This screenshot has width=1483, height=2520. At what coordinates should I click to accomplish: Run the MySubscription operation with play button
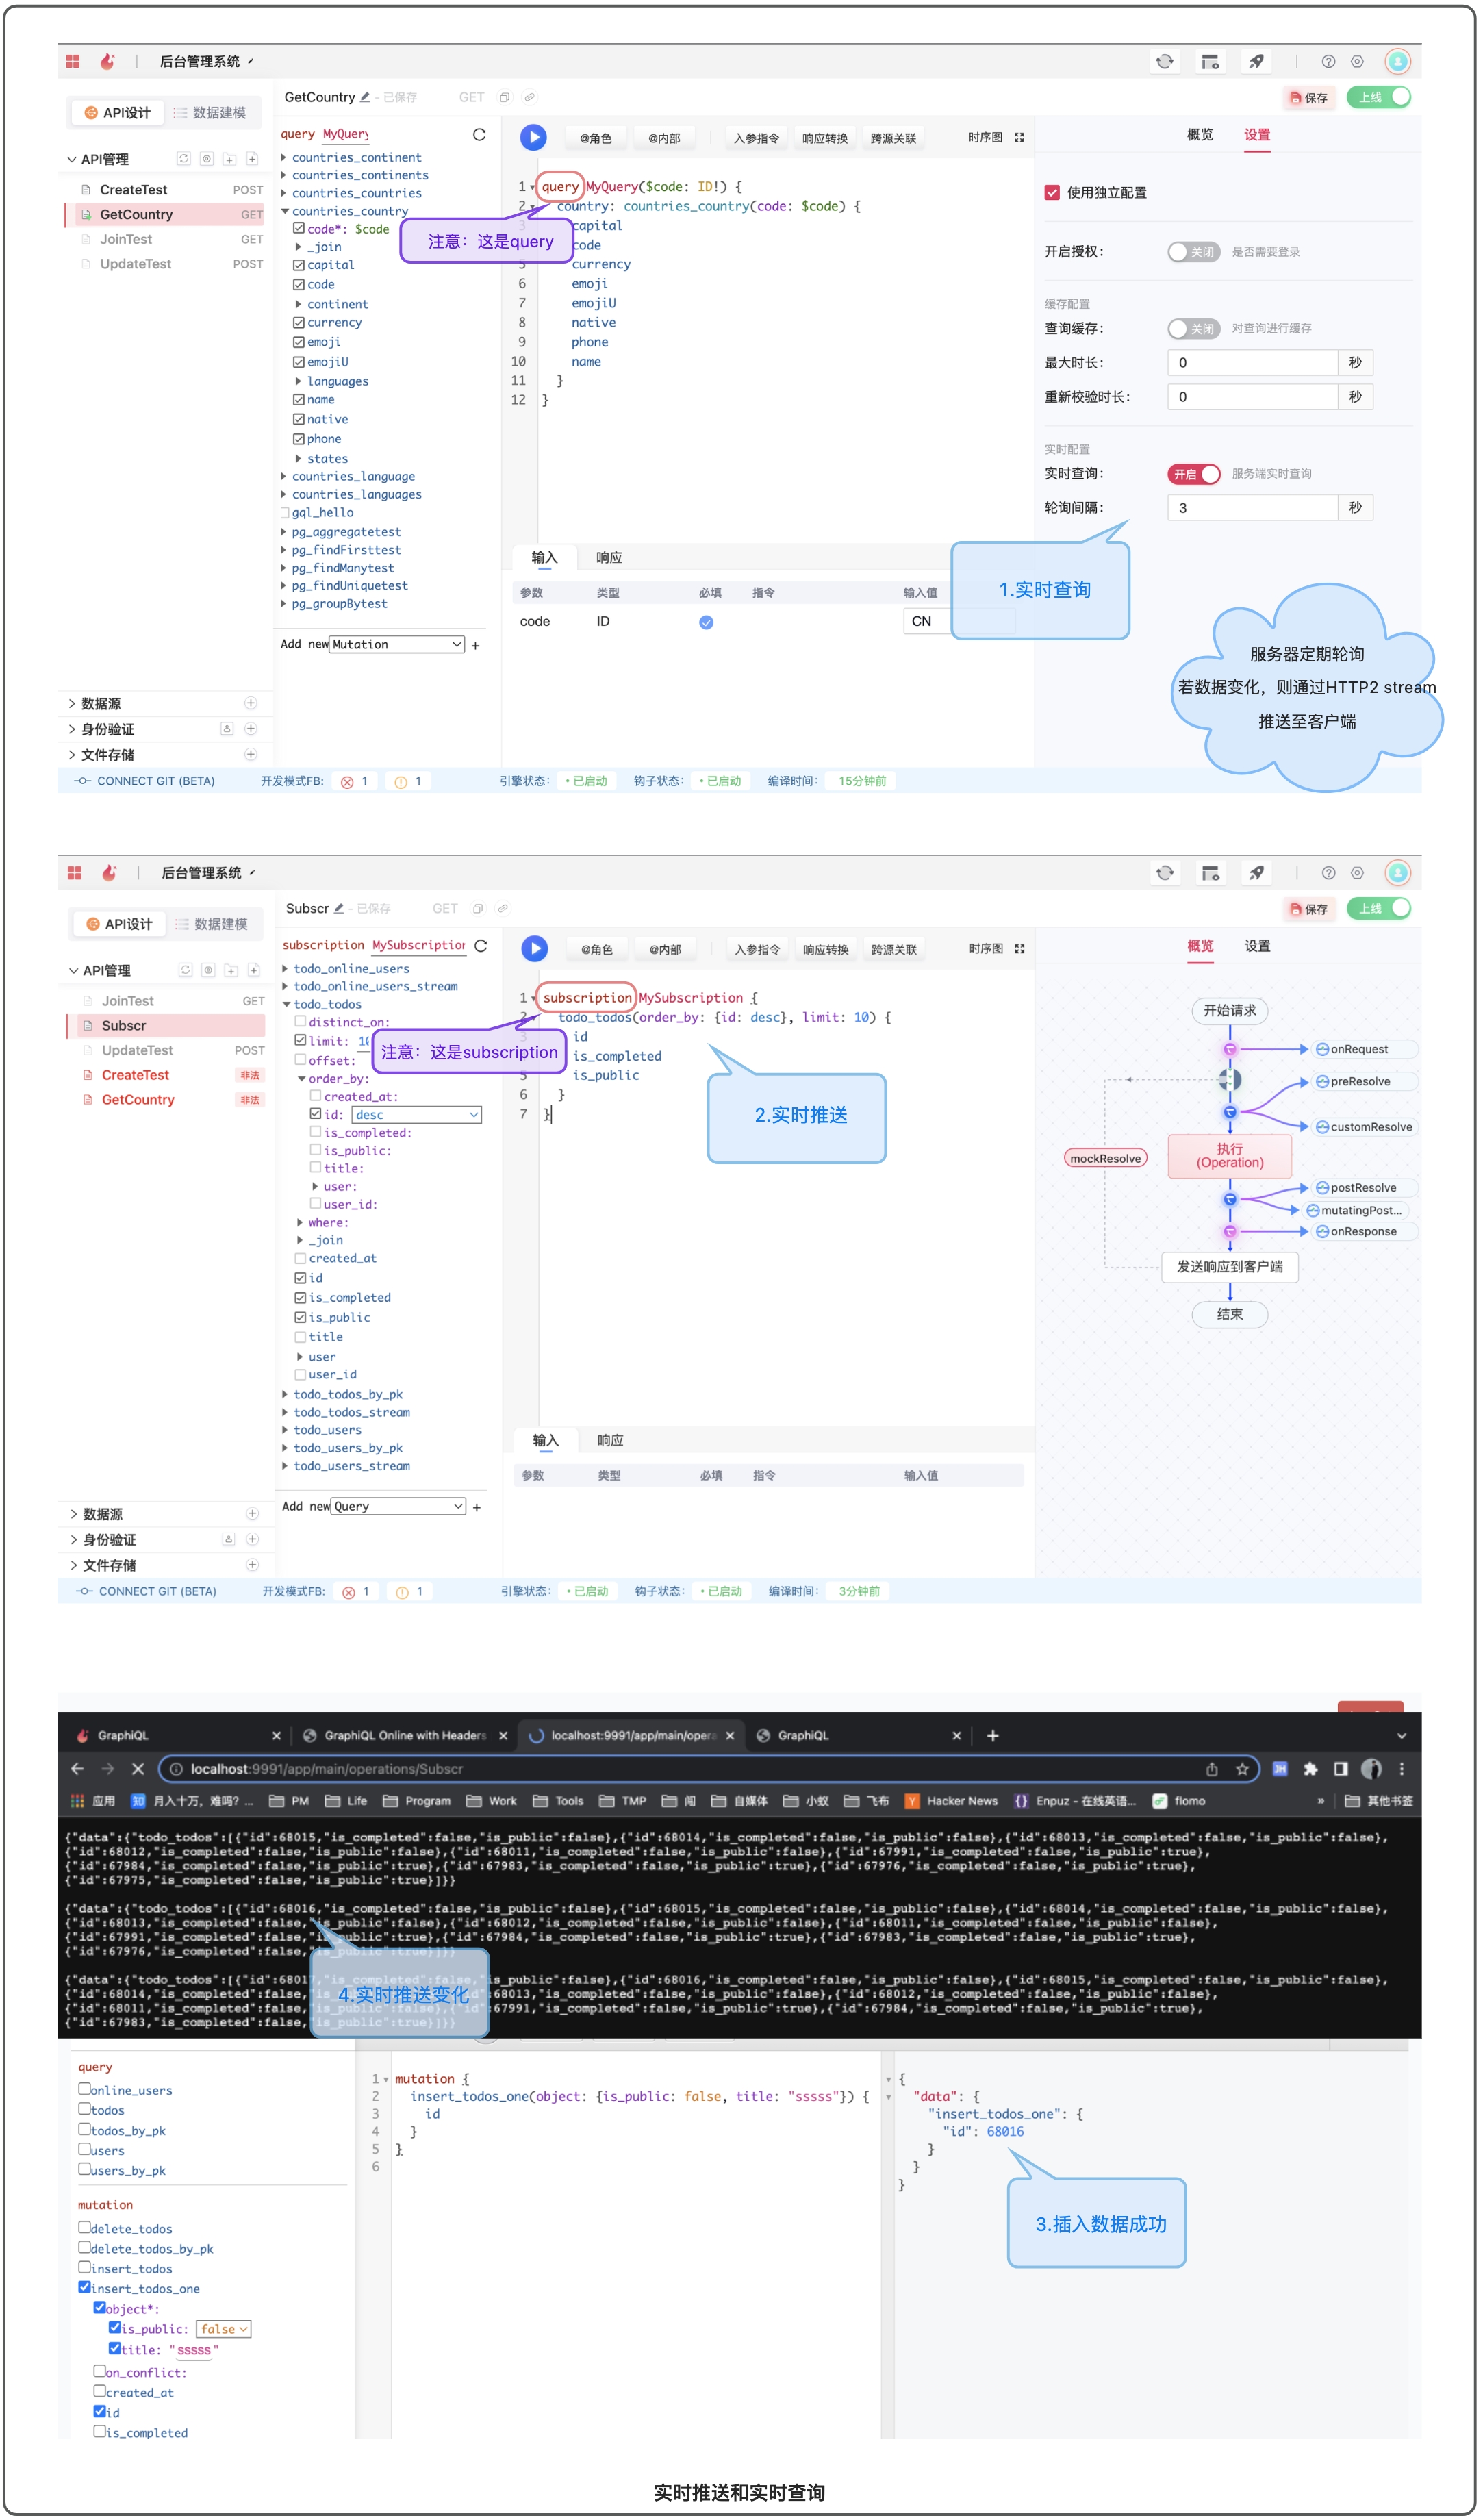tap(534, 948)
